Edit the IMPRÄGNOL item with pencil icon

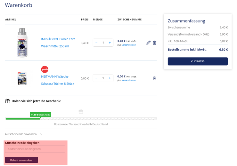coord(148,43)
